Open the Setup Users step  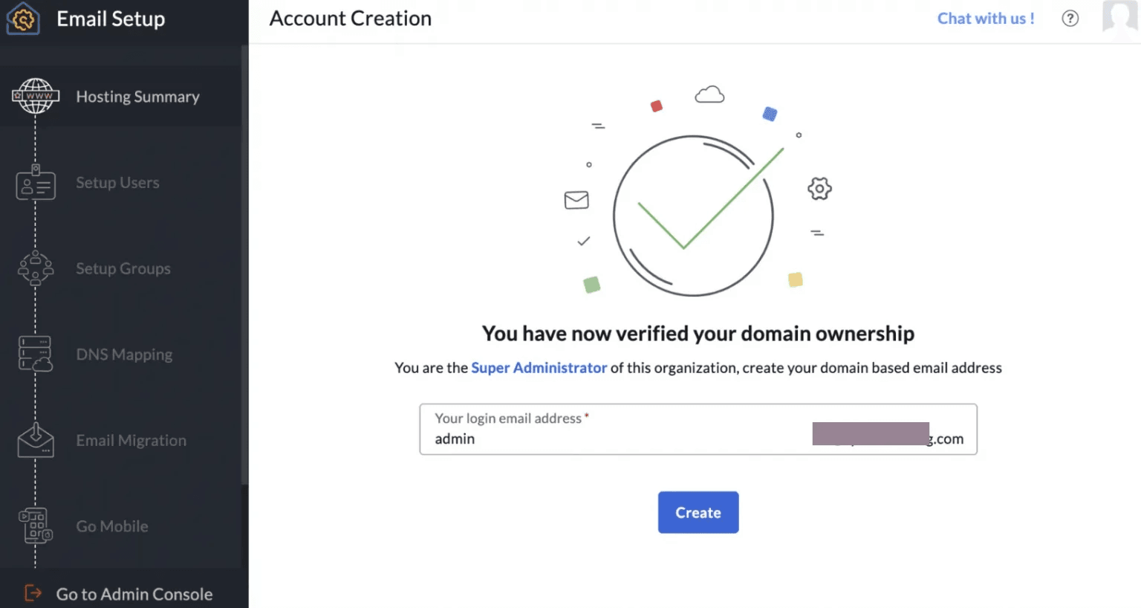pos(117,183)
